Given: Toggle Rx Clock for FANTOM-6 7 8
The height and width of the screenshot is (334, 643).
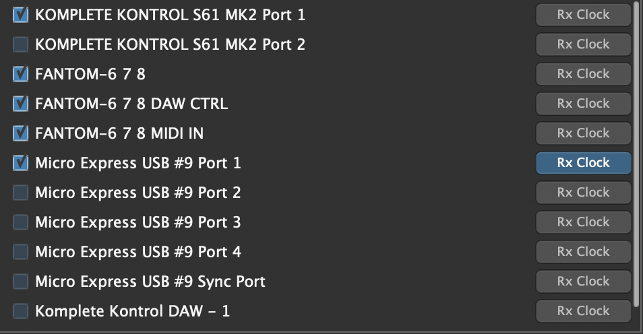Looking at the screenshot, I should pyautogui.click(x=583, y=74).
